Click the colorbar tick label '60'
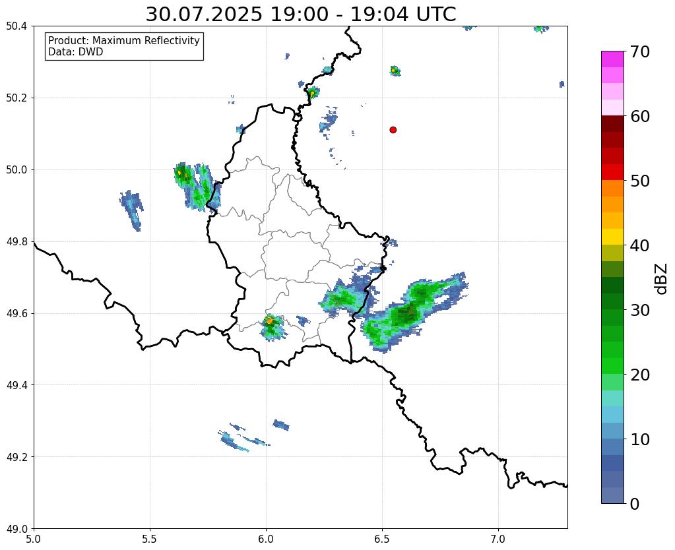This screenshot has width=675, height=550. tap(640, 116)
